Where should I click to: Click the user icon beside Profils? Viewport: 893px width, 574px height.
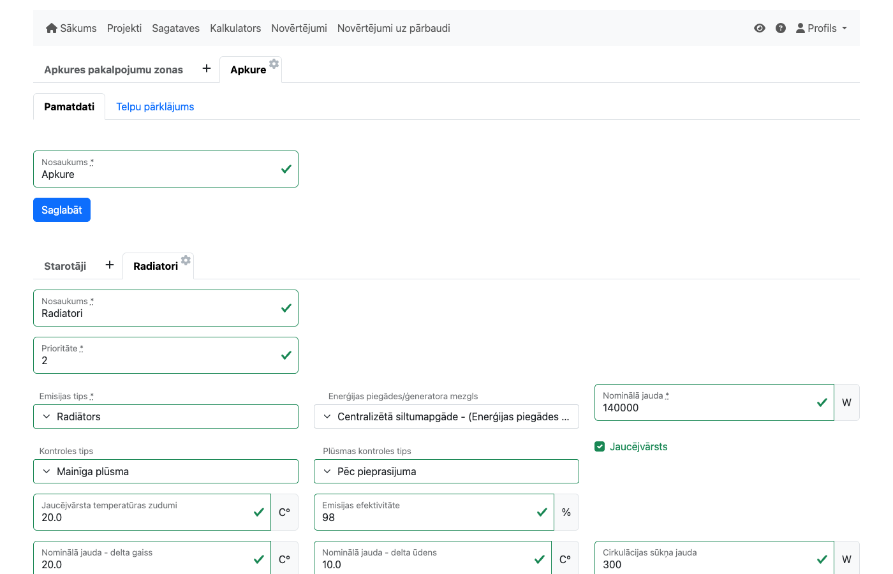click(801, 28)
